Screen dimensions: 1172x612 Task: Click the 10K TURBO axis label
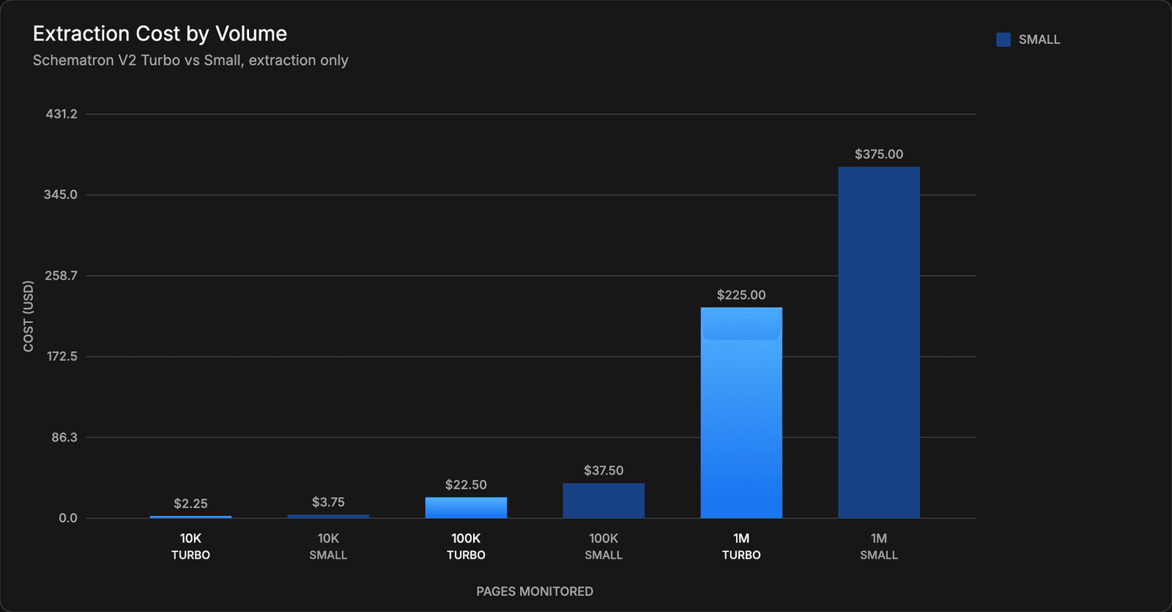(x=190, y=546)
